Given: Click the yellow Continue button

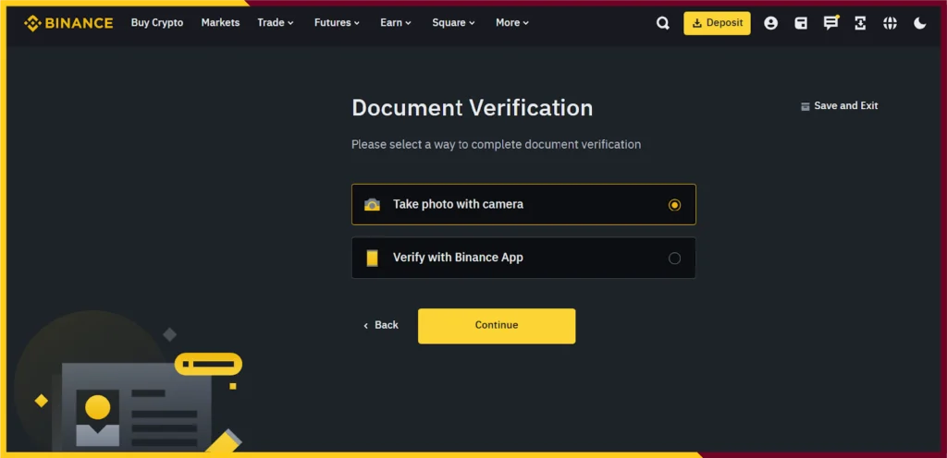Looking at the screenshot, I should click(497, 326).
